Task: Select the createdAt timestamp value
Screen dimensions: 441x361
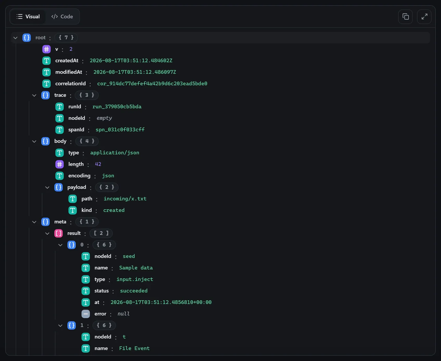Action: click(131, 61)
